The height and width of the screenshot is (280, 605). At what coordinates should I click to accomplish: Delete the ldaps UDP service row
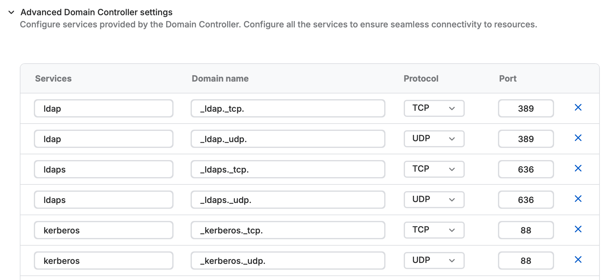point(578,199)
